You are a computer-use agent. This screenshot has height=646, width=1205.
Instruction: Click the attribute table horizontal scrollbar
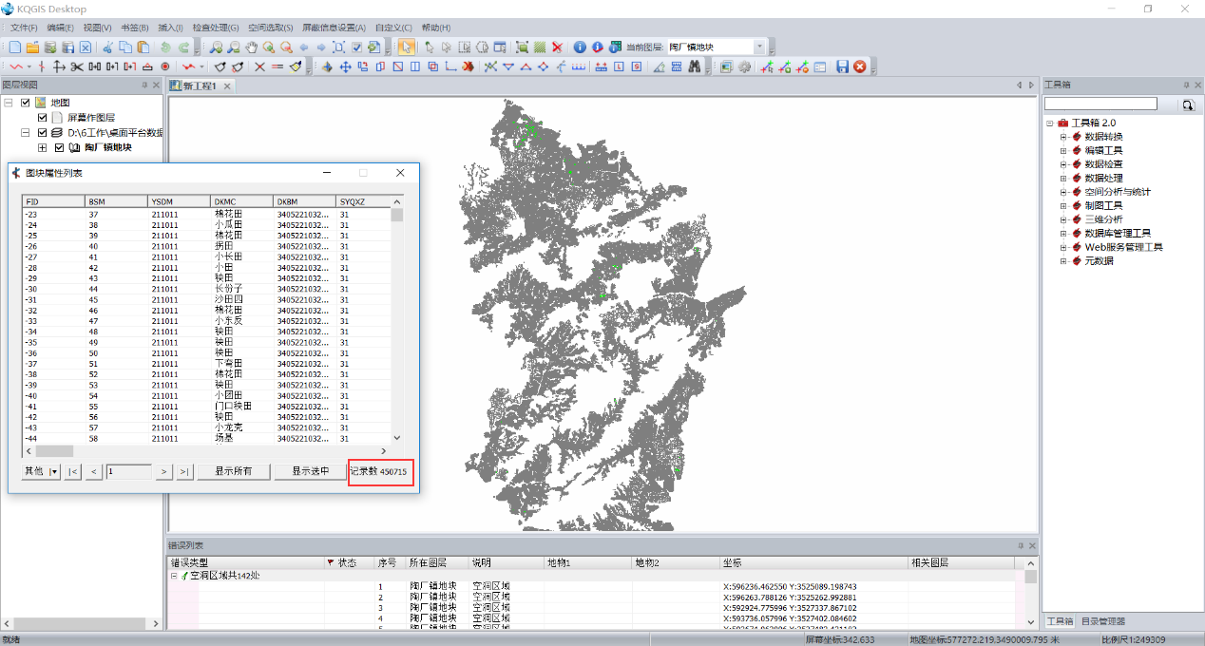click(205, 451)
